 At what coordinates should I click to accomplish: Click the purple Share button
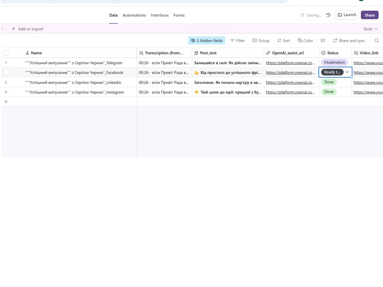(370, 15)
